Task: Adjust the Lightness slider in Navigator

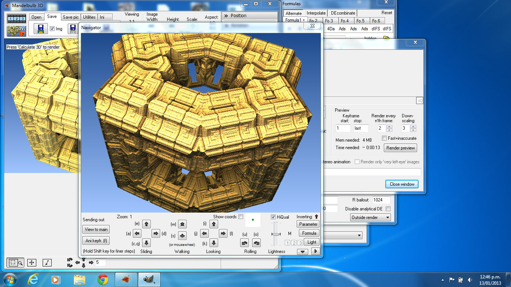Action: [x=276, y=234]
